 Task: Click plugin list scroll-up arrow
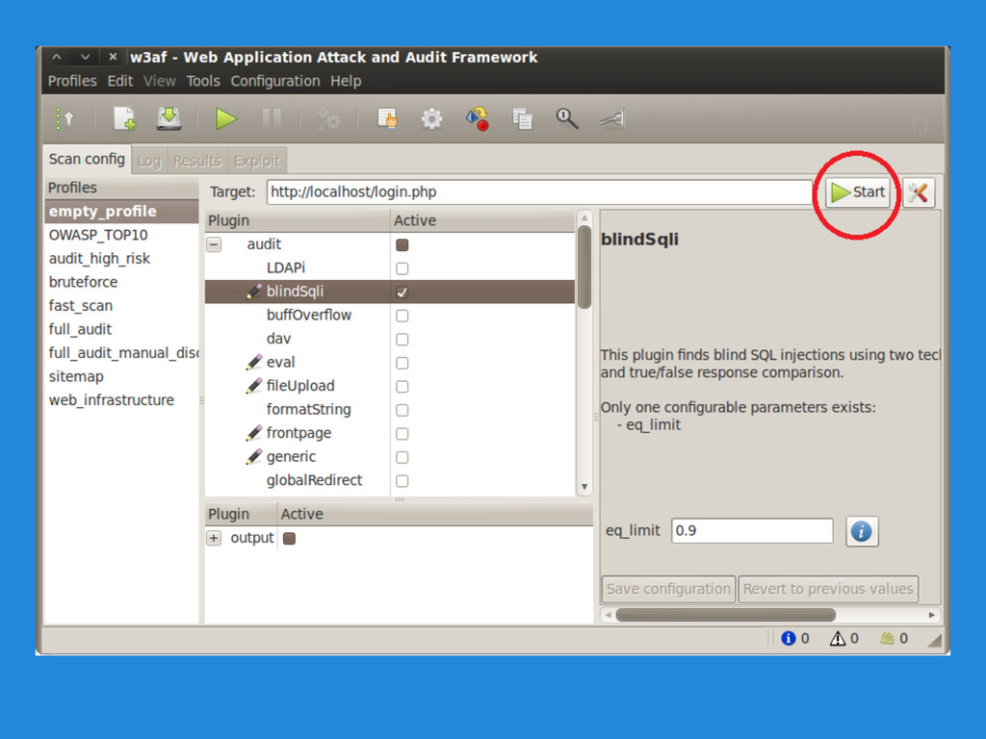tap(584, 218)
